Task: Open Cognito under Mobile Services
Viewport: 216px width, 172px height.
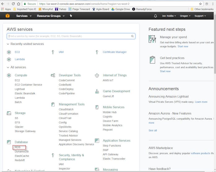Action: coord(108,117)
